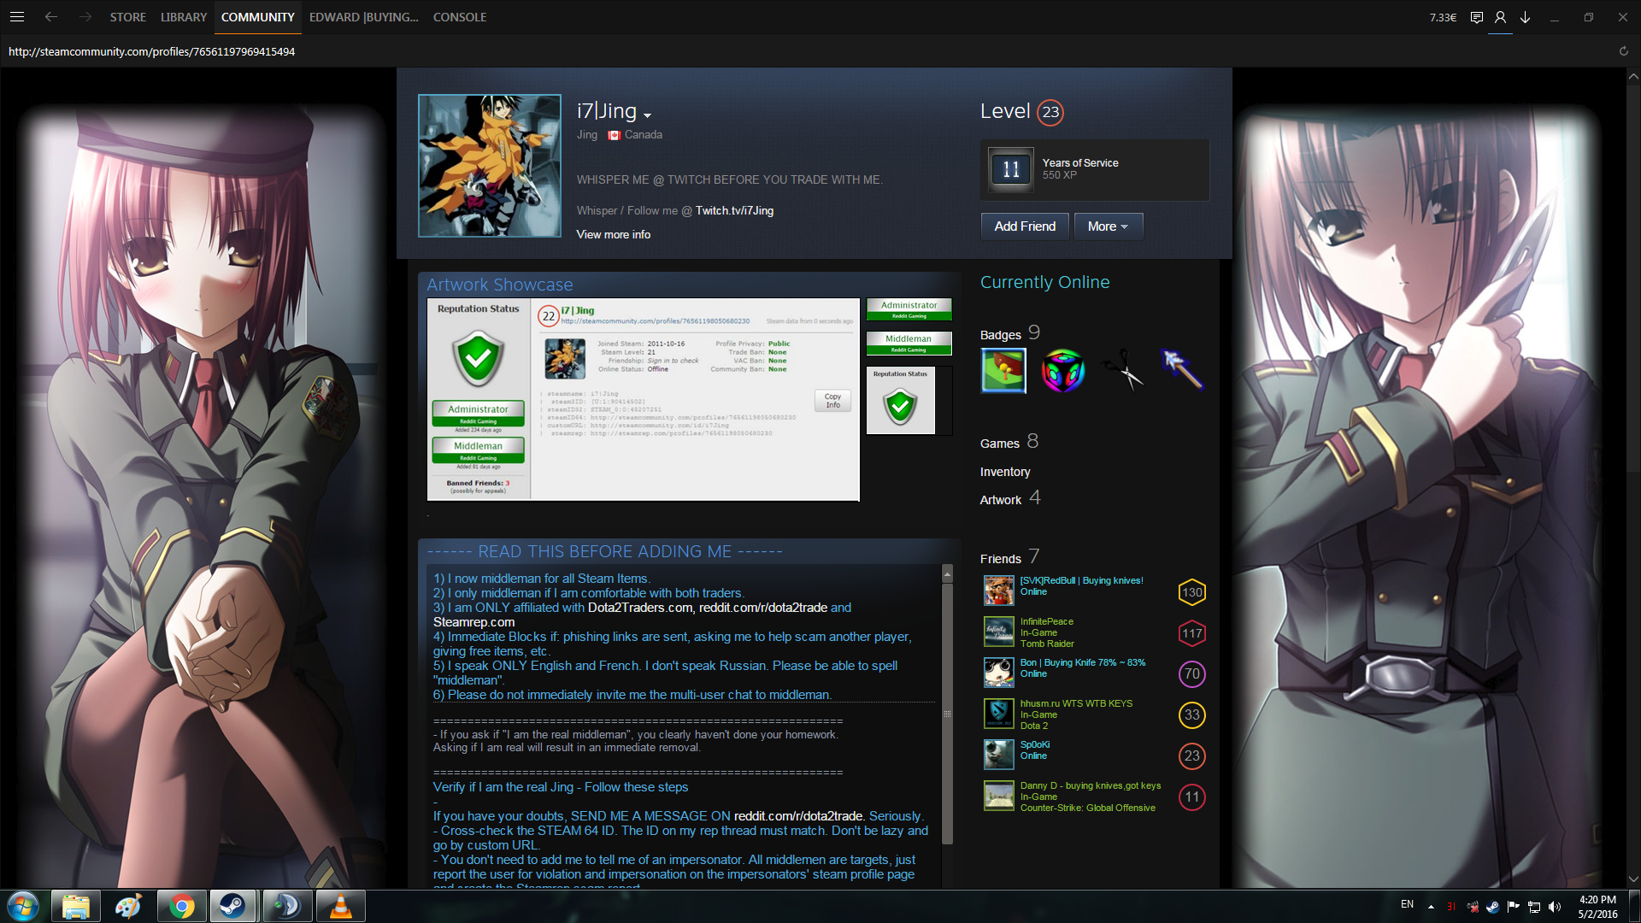
Task: Click the scissors badge icon
Action: click(1123, 371)
